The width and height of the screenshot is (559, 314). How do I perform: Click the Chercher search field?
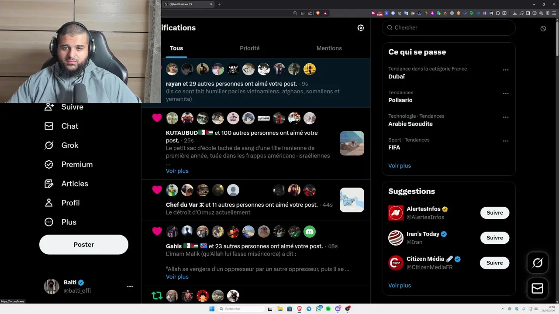pyautogui.click(x=449, y=27)
